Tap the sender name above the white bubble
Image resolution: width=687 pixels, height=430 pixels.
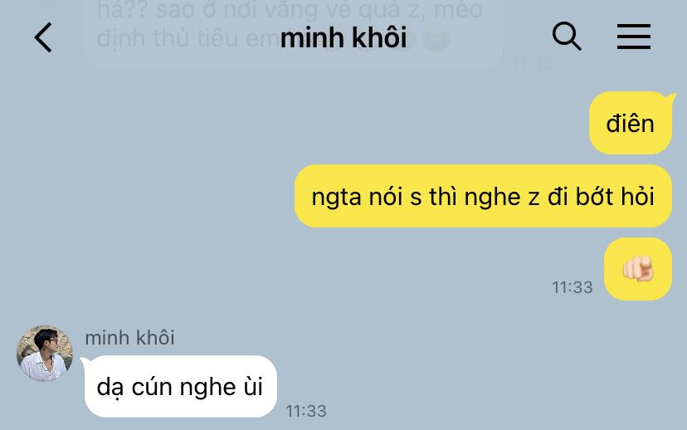(129, 338)
